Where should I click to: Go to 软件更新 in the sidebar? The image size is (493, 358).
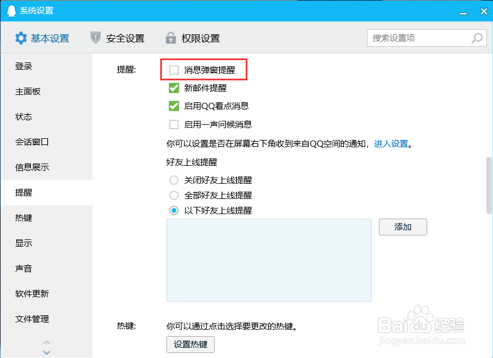click(x=47, y=293)
